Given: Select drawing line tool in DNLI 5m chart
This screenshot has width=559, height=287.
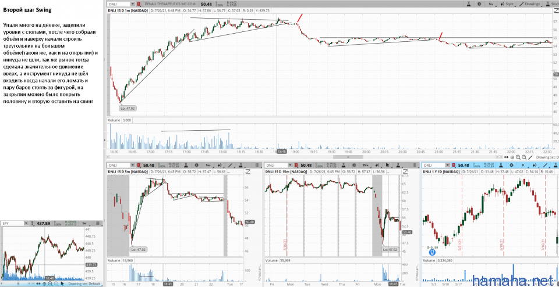Looking at the screenshot, I should point(231,165).
